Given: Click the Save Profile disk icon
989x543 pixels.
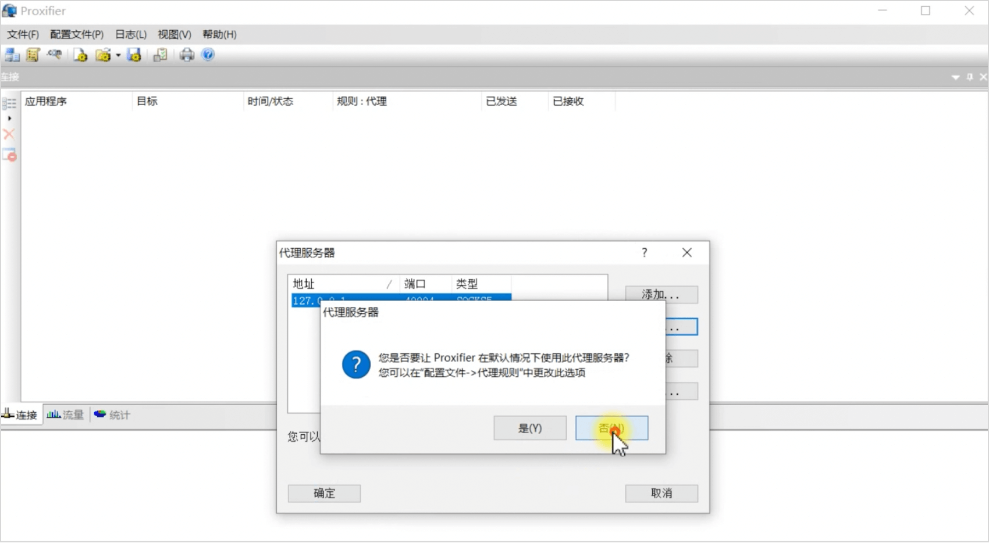Looking at the screenshot, I should click(x=134, y=55).
